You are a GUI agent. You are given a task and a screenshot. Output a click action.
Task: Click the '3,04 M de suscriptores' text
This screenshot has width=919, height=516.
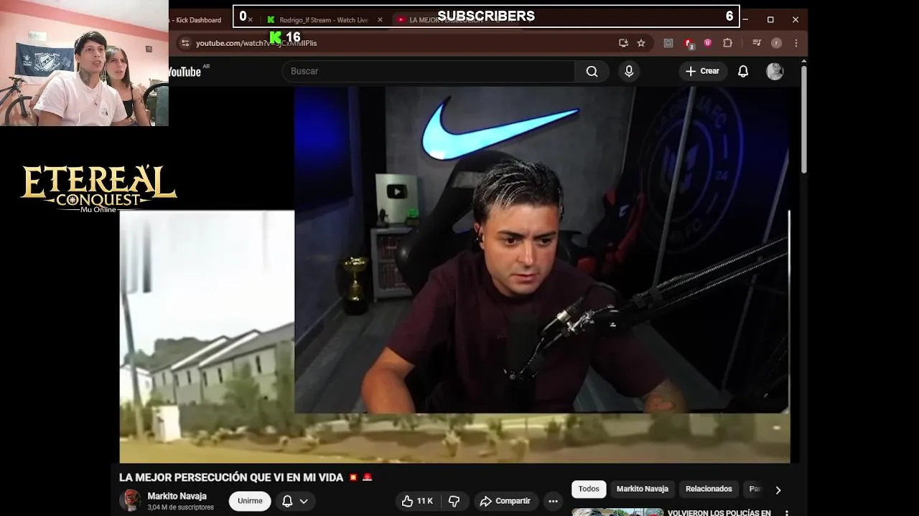tap(180, 507)
